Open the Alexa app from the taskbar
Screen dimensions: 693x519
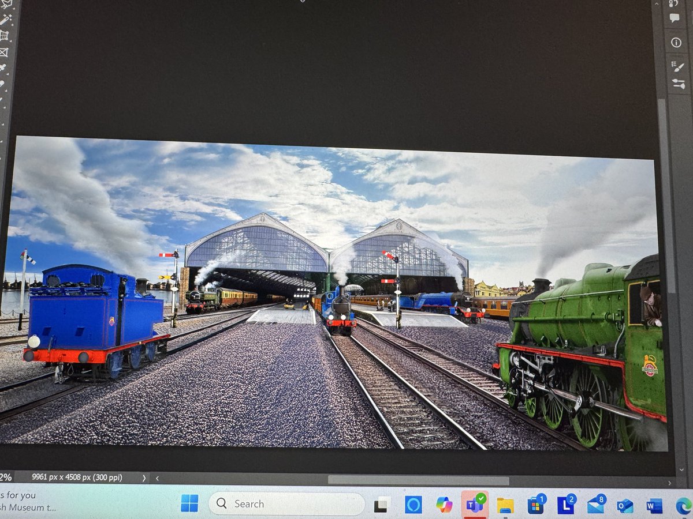click(413, 505)
